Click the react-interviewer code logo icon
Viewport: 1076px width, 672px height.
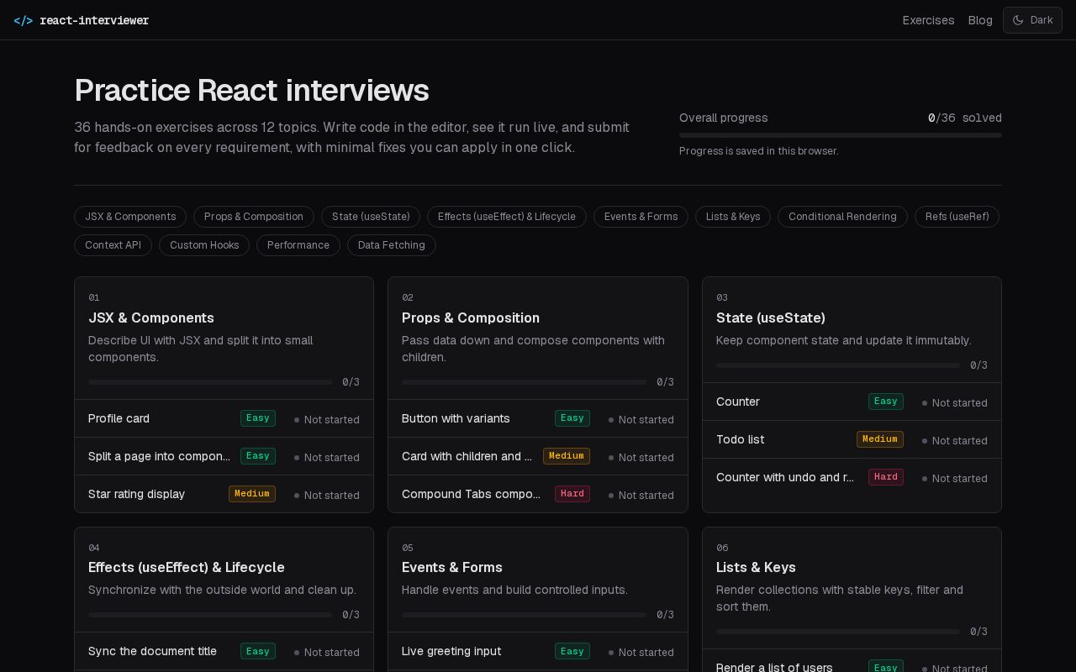tap(24, 20)
